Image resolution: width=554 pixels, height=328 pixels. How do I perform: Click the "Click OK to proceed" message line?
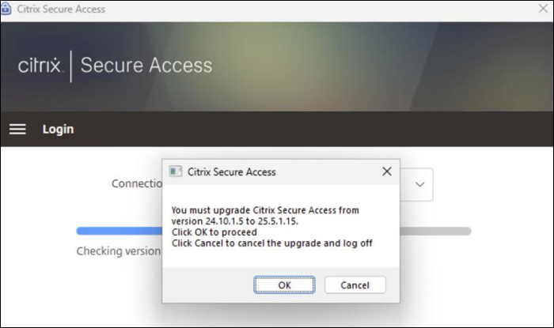(x=214, y=232)
